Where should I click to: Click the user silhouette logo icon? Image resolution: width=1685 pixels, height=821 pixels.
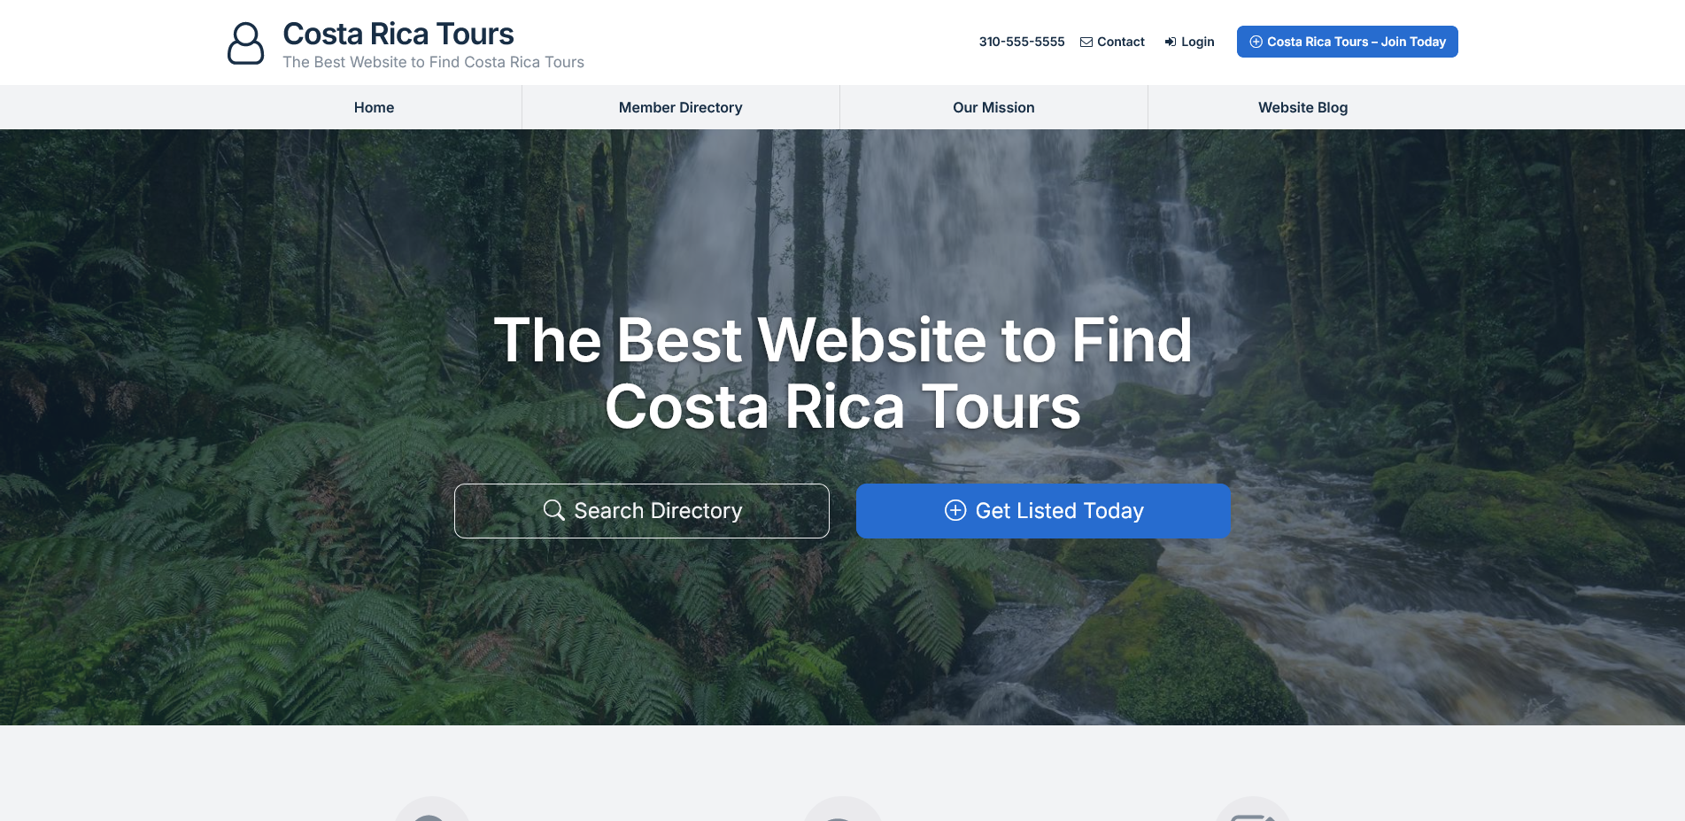pos(245,43)
